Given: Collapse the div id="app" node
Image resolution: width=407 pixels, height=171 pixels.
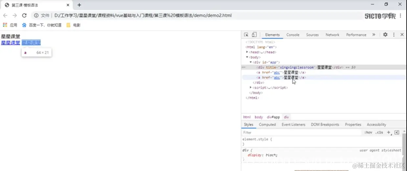Looking at the screenshot, I should click(x=251, y=62).
